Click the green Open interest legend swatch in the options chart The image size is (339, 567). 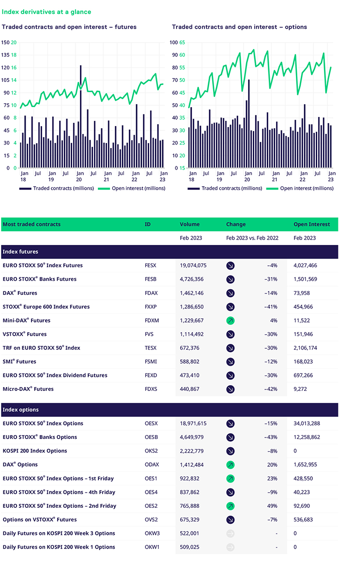272,188
